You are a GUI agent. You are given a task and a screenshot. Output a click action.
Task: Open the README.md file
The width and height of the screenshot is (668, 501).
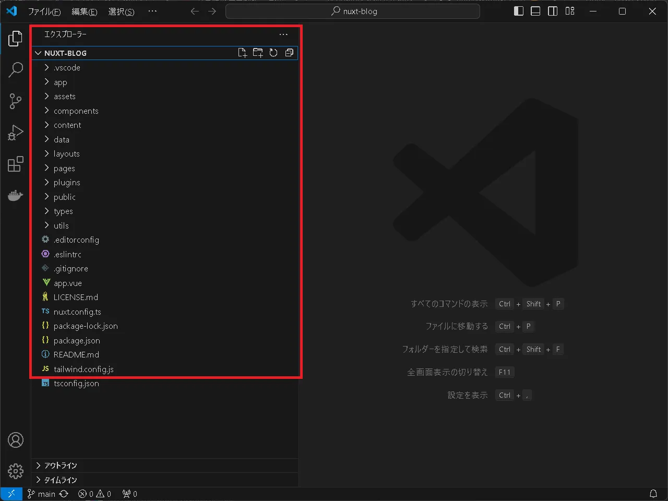point(165,355)
